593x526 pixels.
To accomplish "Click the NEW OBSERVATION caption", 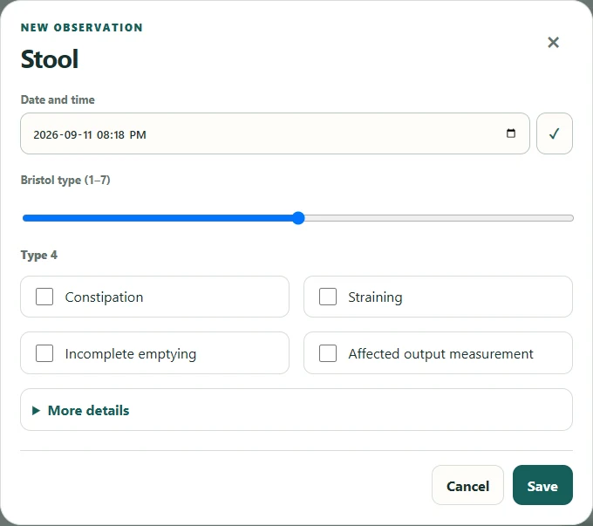I will click(x=82, y=28).
